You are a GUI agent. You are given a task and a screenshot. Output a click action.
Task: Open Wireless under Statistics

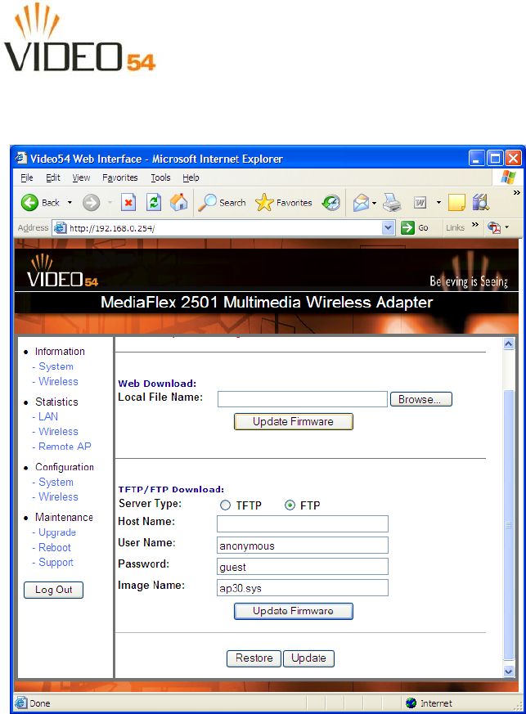point(58,432)
